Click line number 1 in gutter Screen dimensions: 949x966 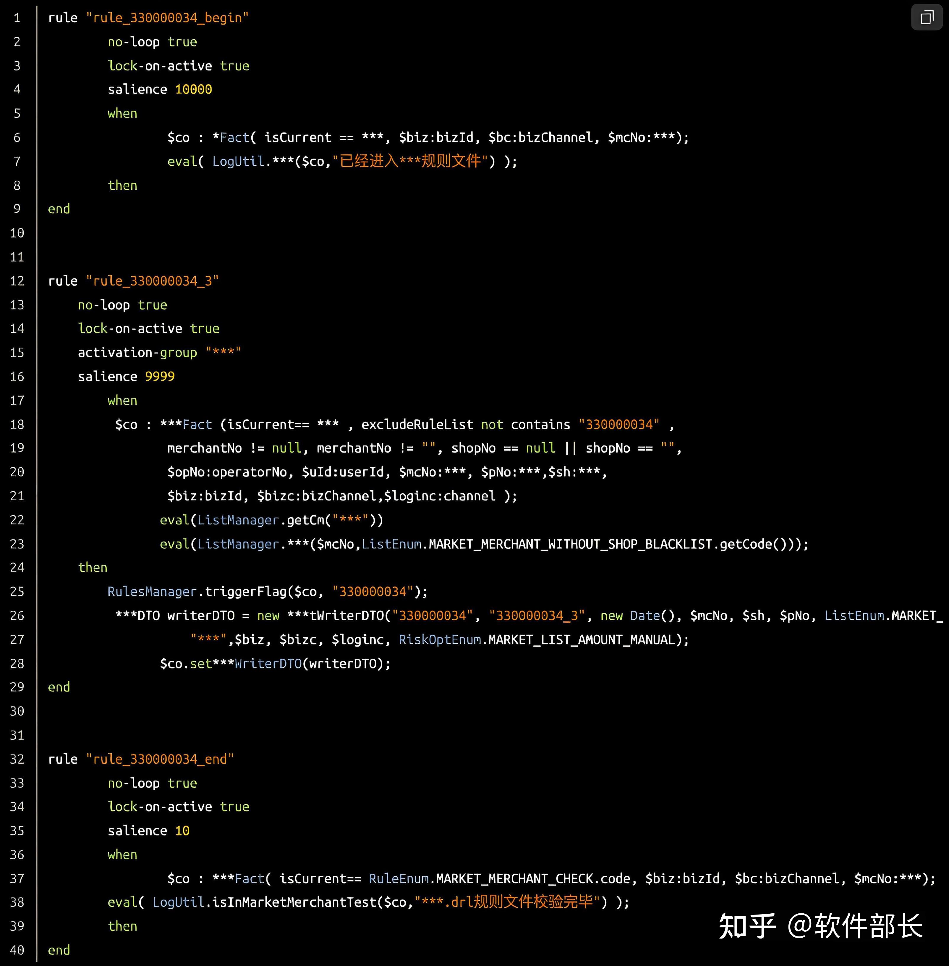click(17, 18)
